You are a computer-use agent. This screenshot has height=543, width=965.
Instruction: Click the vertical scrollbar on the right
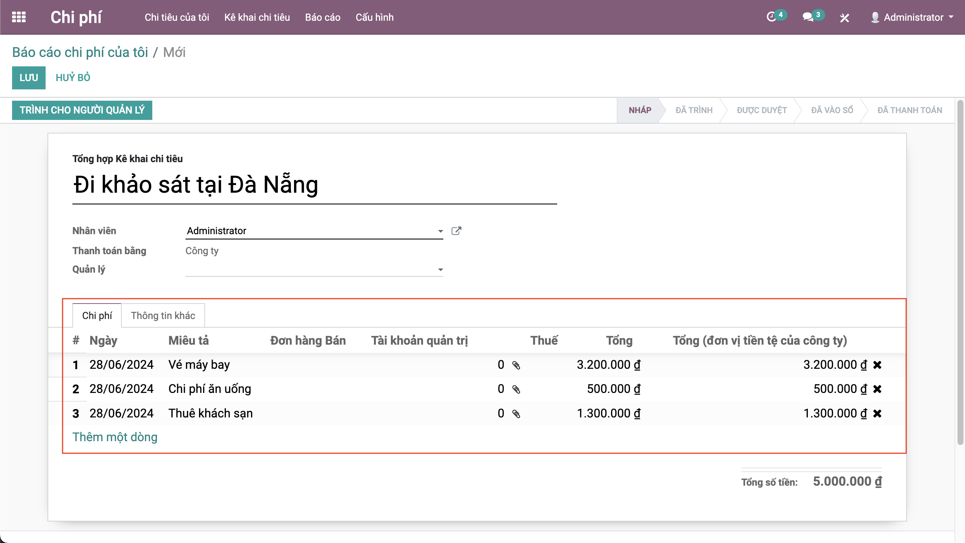(960, 271)
